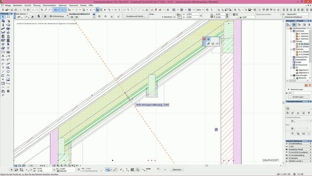
Task: Select the Arbeitsblätter item in the Navigator
Action: coord(299,60)
